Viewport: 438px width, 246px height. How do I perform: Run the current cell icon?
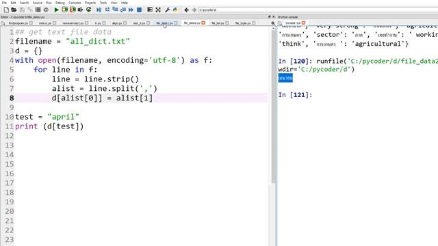[64, 10]
